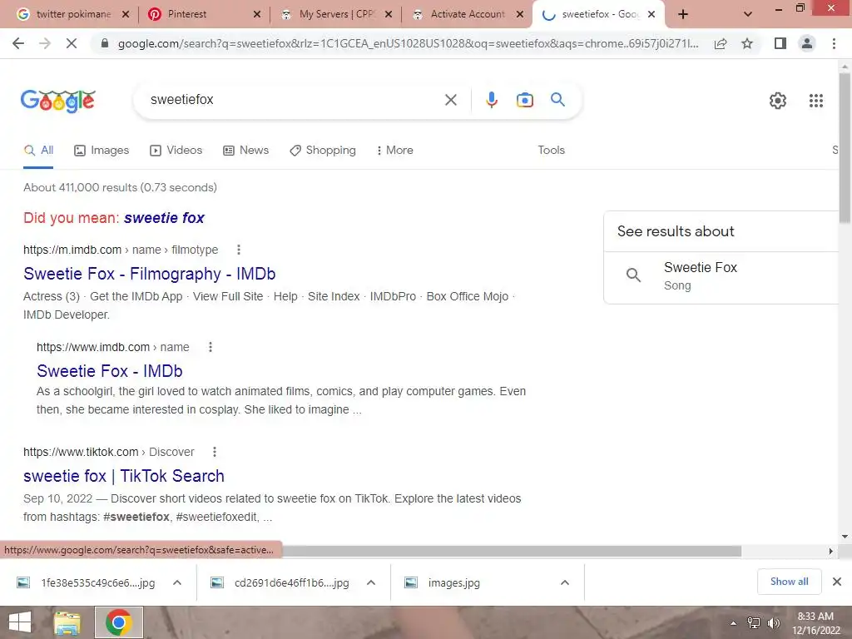The width and height of the screenshot is (852, 639).
Task: Expand More search filters
Action: (x=394, y=150)
